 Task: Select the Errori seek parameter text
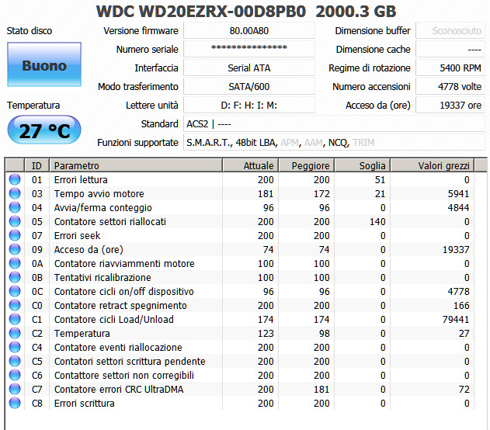coord(77,236)
